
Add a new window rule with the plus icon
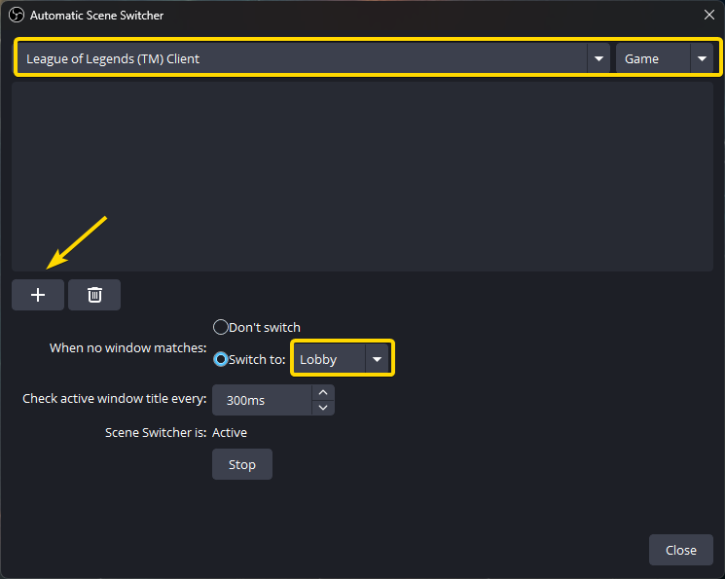(38, 295)
